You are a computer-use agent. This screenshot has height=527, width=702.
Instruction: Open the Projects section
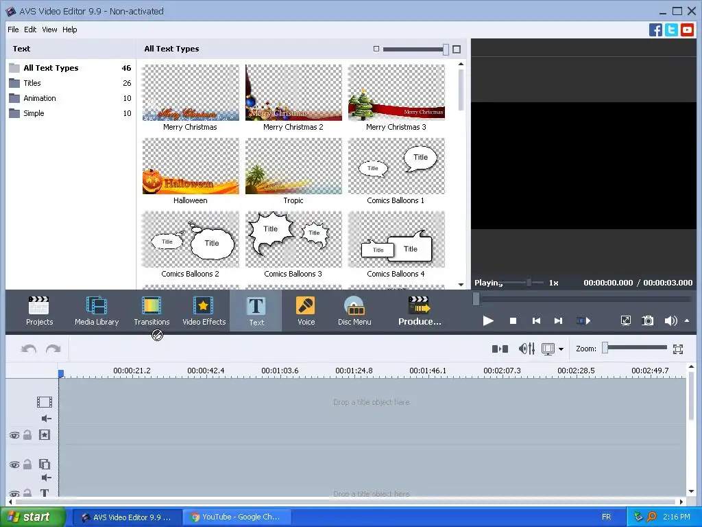click(39, 311)
